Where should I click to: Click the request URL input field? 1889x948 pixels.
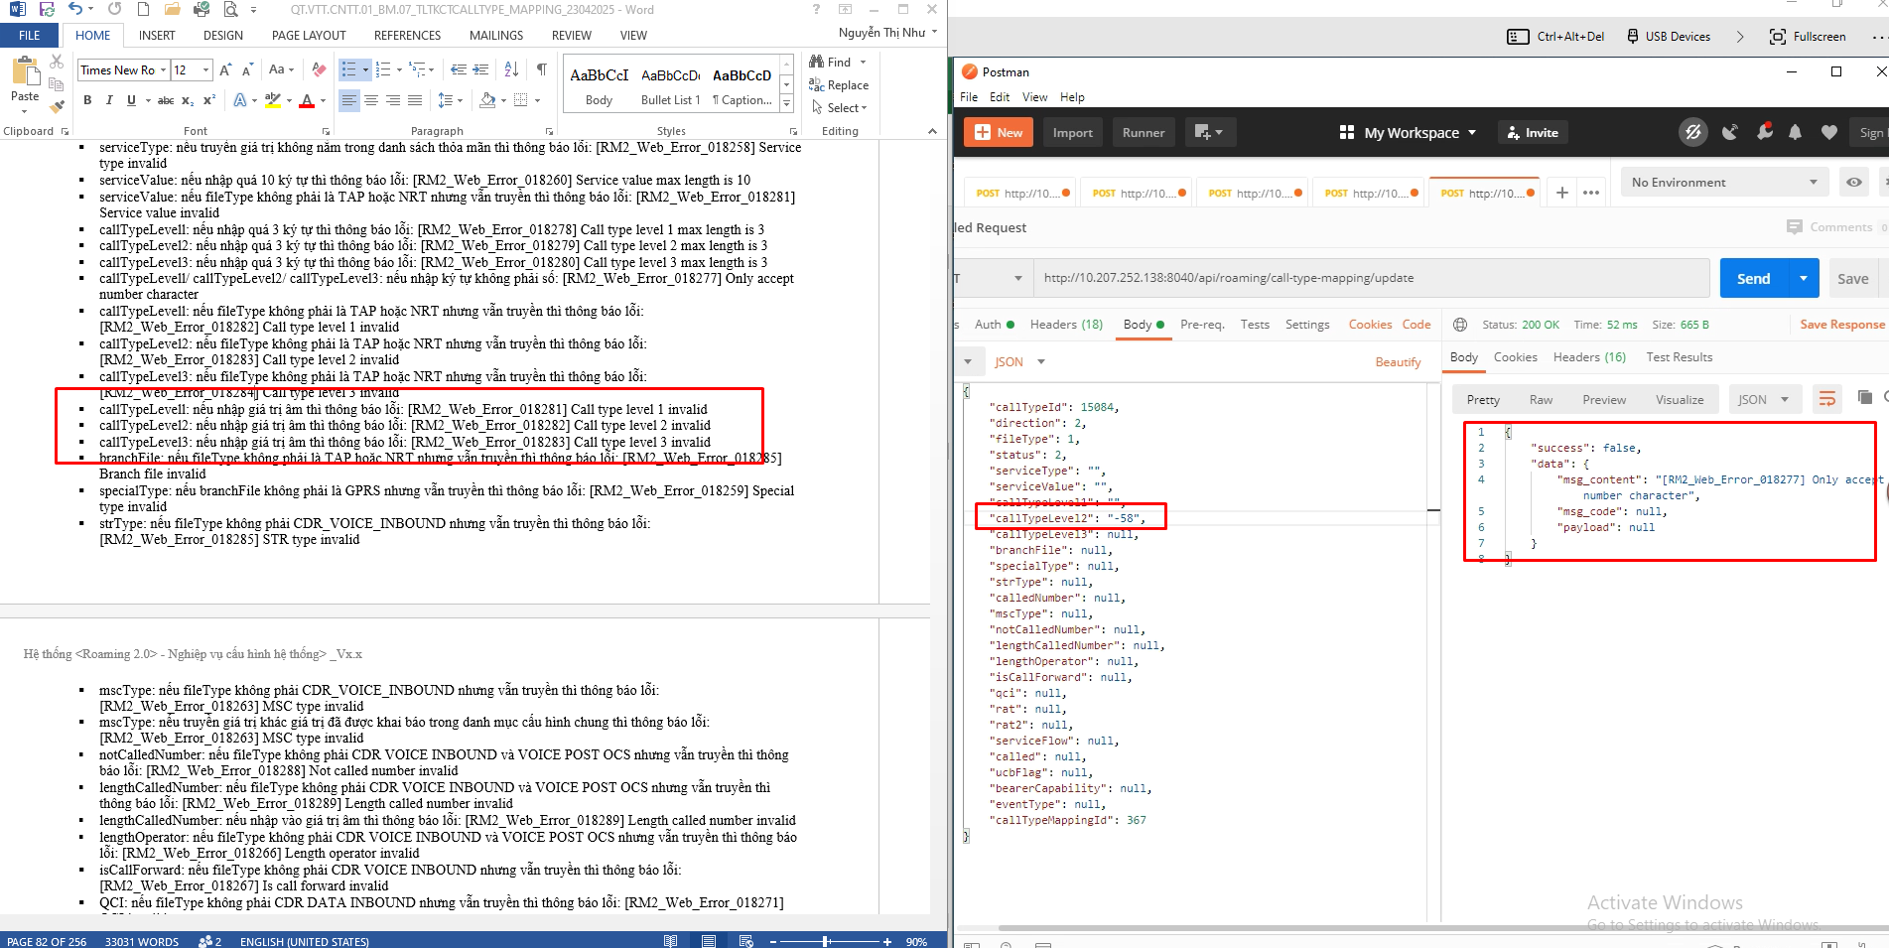(1370, 278)
